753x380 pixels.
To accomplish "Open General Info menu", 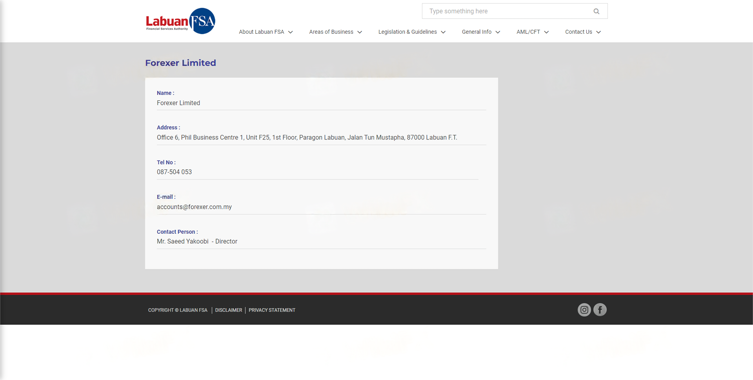I will click(x=477, y=32).
